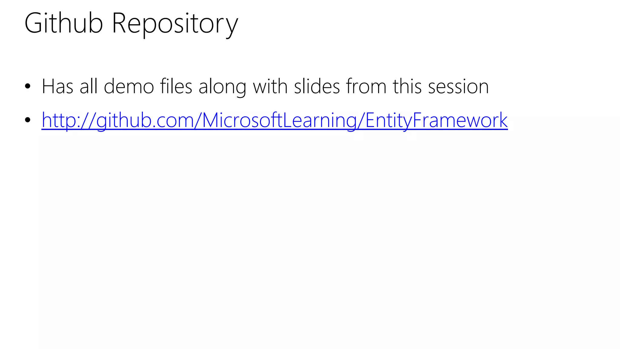This screenshot has width=620, height=349.
Task: Click the word 'along' in first bullet
Action: 222,88
